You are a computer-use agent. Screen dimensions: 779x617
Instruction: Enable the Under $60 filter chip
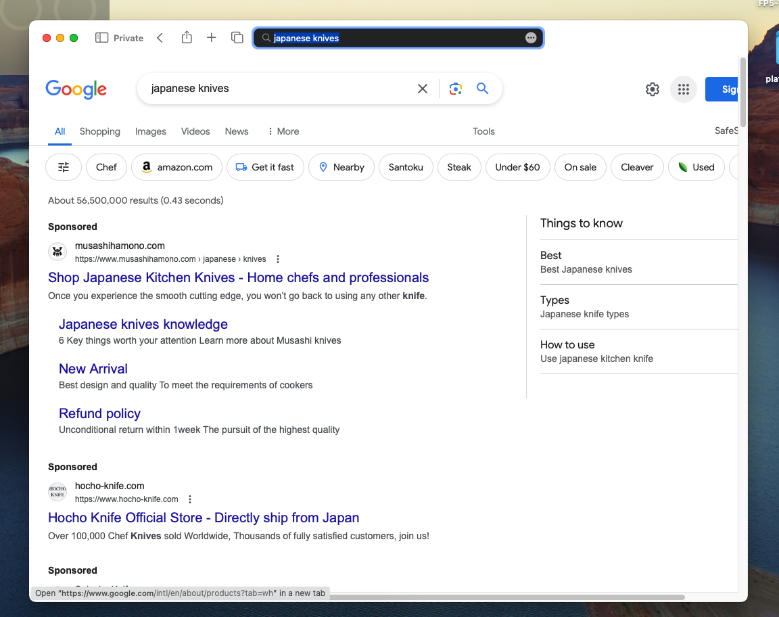[x=517, y=167]
